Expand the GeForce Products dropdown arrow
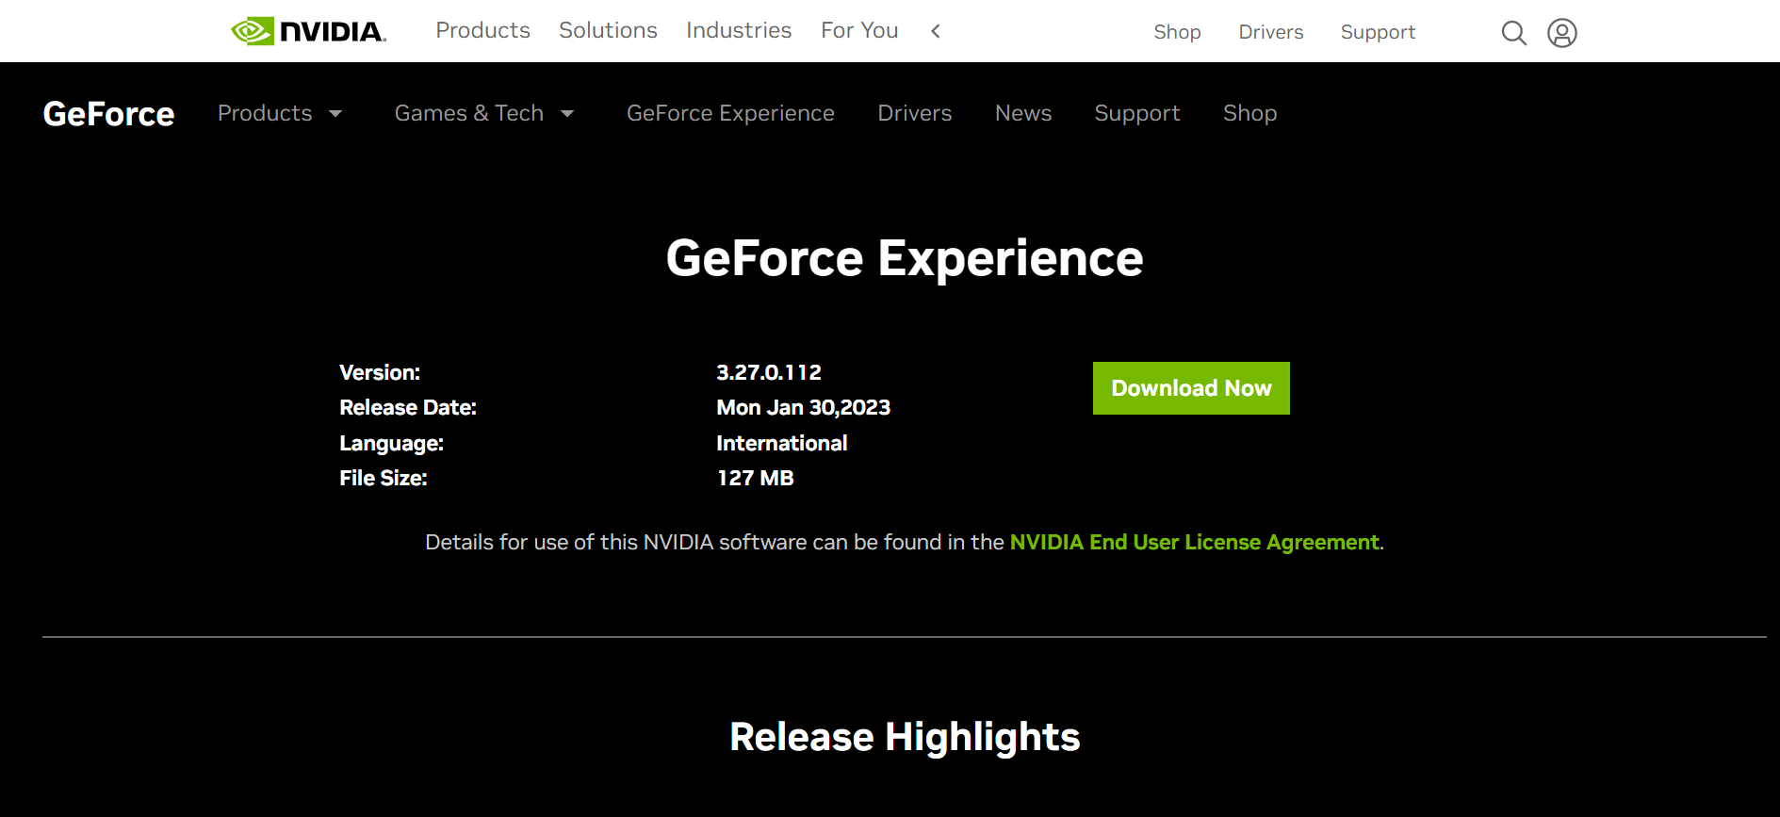Screen dimensions: 1780x817 click(335, 114)
